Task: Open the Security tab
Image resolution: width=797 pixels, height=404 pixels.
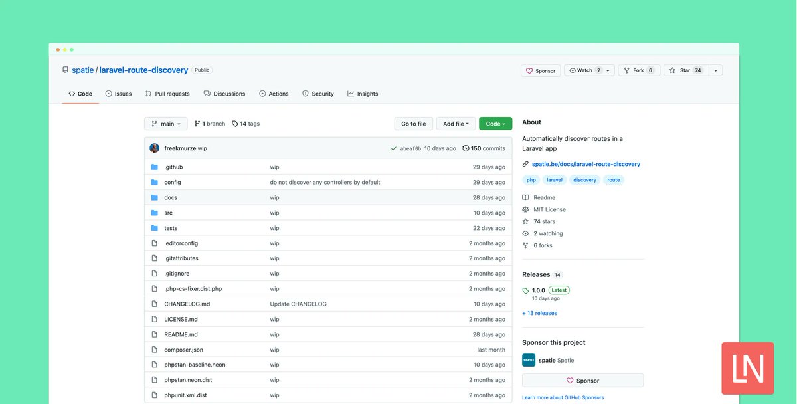Action: pos(318,94)
